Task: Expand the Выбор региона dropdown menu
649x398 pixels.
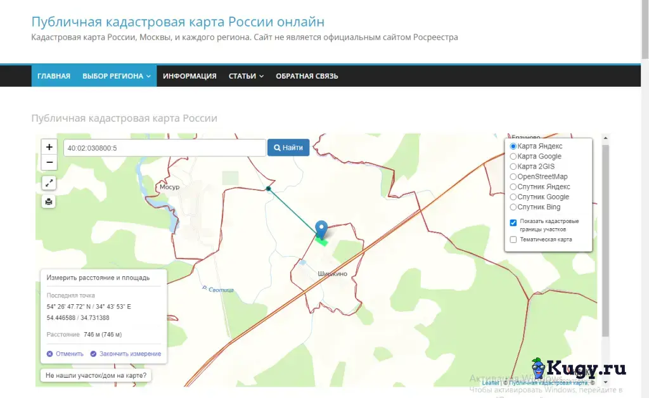Action: click(117, 76)
